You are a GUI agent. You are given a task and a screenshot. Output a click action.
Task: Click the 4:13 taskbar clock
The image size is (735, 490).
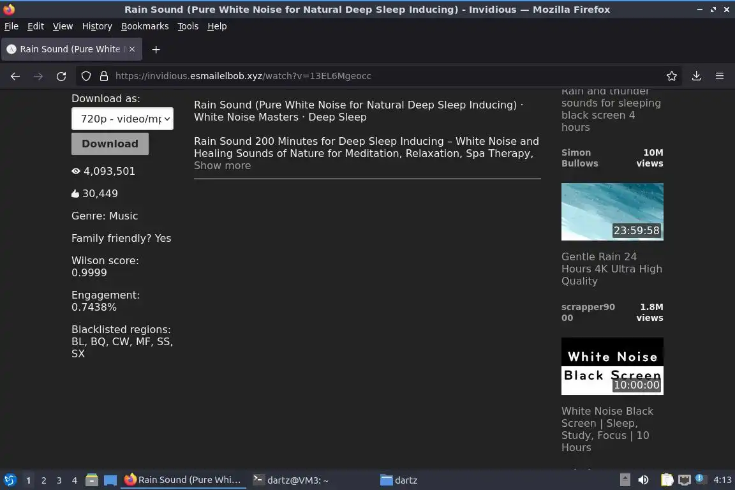(x=722, y=480)
